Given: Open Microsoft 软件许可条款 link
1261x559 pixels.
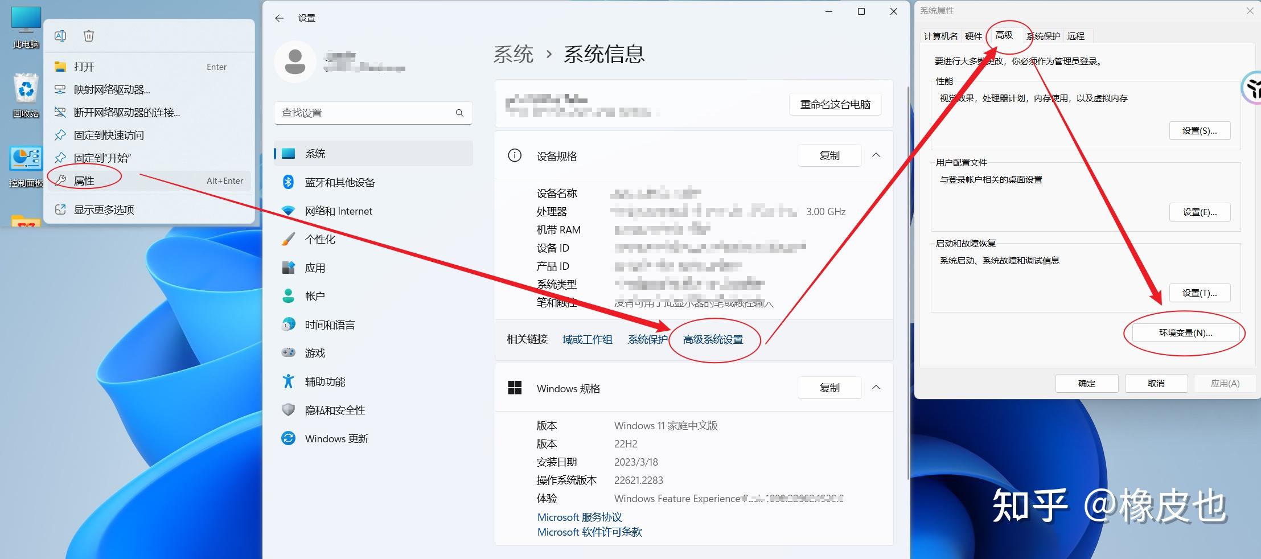Looking at the screenshot, I should point(590,532).
